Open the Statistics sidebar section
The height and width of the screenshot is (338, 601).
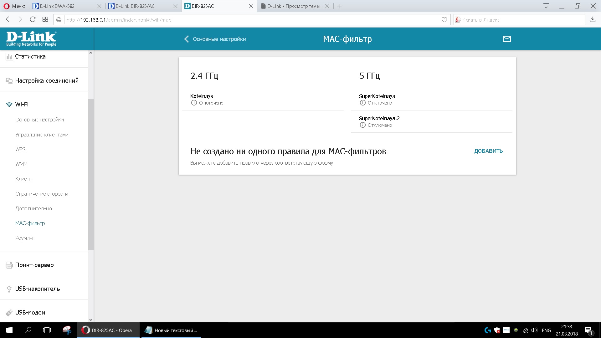30,57
